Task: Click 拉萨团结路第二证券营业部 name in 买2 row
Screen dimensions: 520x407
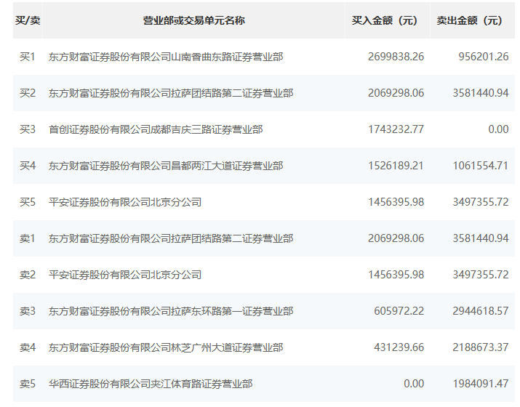Action: tap(171, 93)
